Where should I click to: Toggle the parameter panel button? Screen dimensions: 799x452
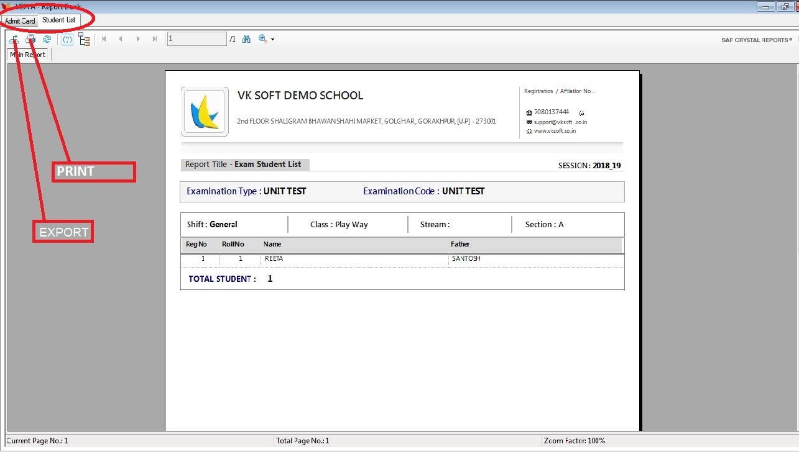(x=68, y=39)
